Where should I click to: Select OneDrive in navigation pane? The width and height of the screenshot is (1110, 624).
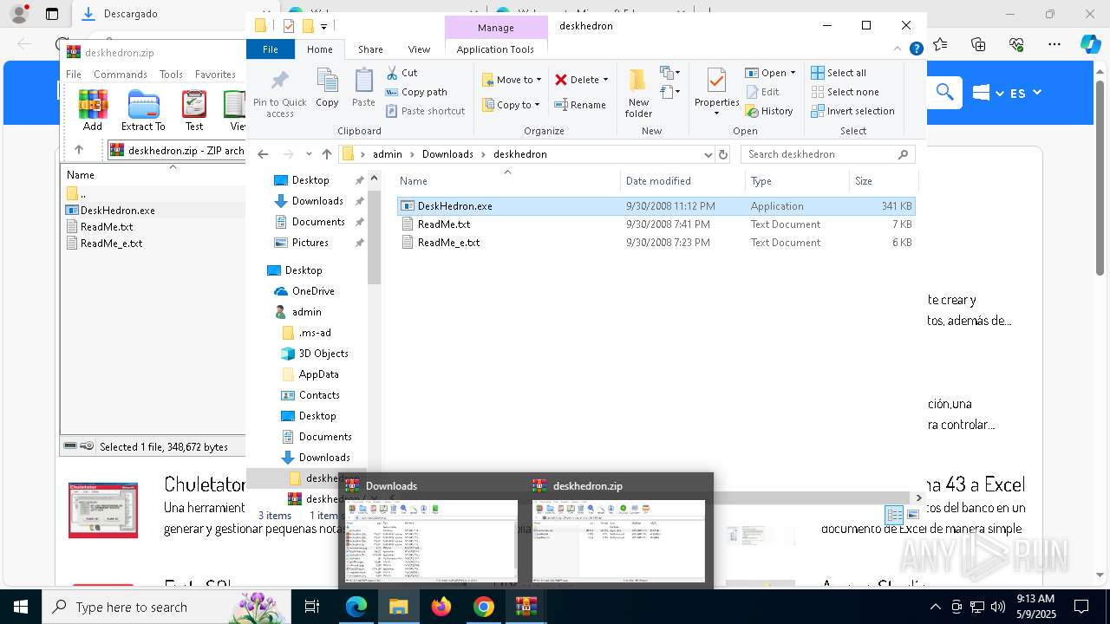[313, 291]
